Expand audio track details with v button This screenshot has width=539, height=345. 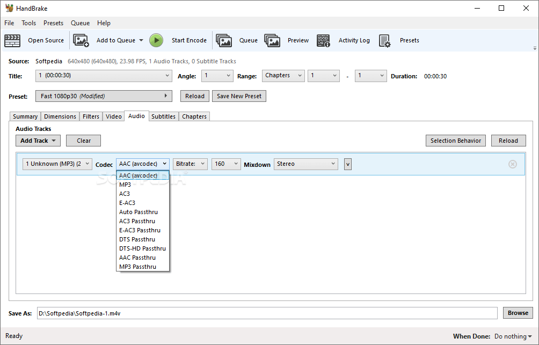pyautogui.click(x=347, y=164)
